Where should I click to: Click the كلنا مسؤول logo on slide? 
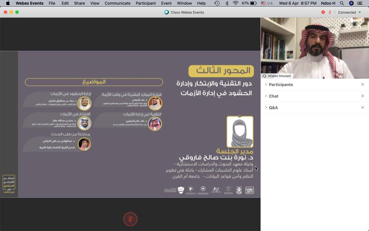[249, 190]
